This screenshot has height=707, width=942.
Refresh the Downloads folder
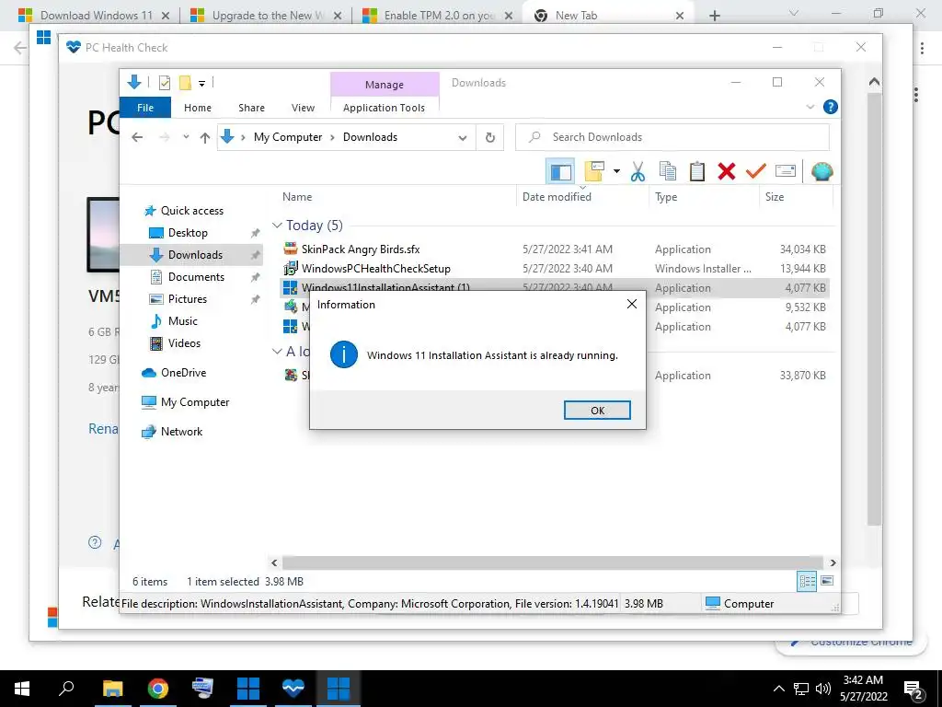point(490,138)
